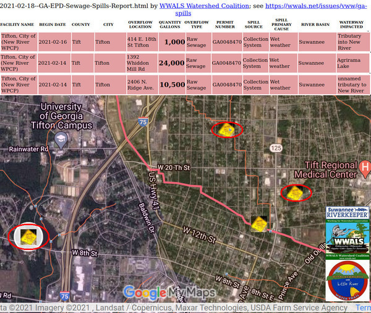
Task: Click the W 20 Th St map label
Action: coord(174,168)
